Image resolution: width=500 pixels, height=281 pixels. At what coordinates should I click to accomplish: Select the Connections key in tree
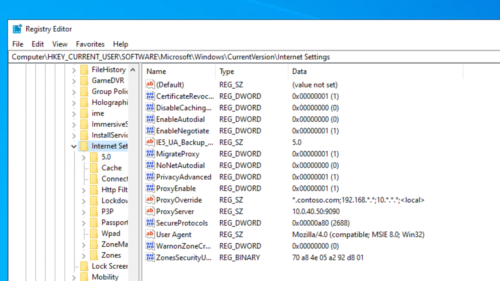pos(115,179)
